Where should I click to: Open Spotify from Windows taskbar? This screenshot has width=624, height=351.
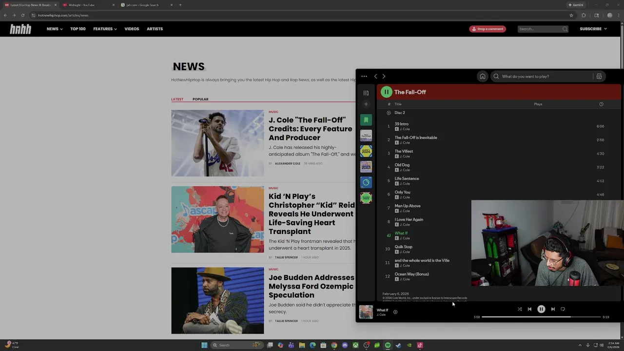point(388,345)
